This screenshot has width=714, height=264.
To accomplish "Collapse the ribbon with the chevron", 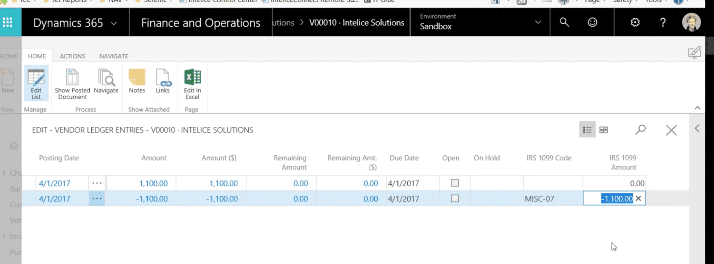I will (x=697, y=108).
